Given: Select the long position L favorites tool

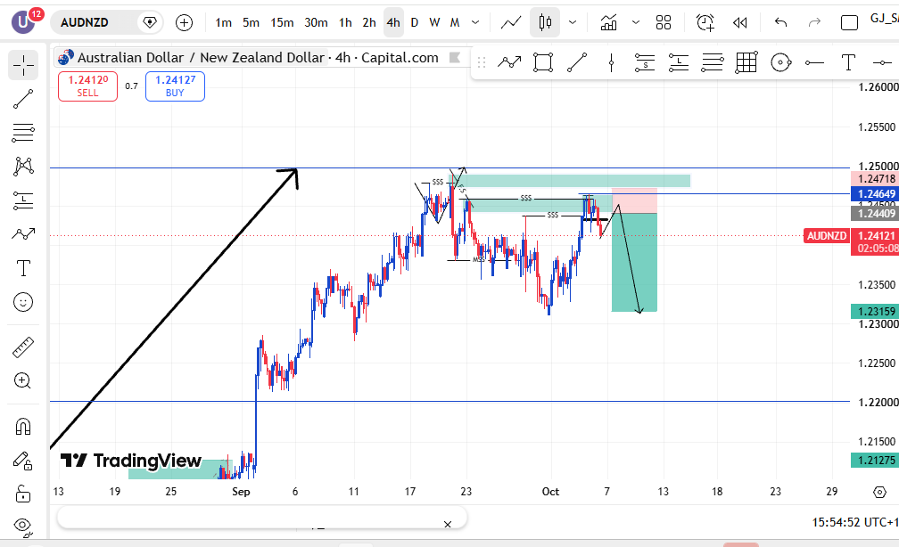Looking at the screenshot, I should click(x=679, y=62).
